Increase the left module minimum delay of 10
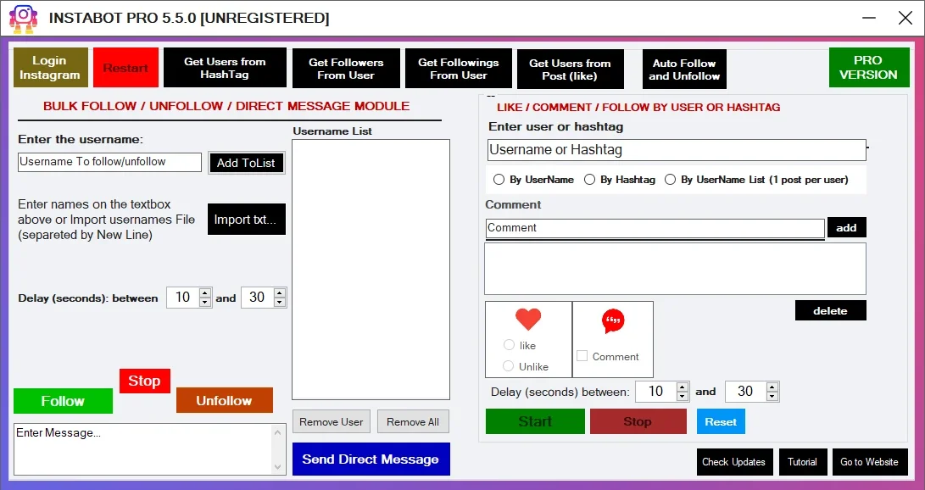Screen dimensions: 925x490 205,292
